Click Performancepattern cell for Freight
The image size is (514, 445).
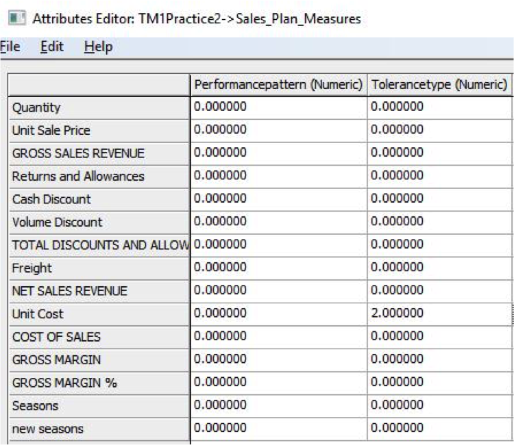coord(278,268)
